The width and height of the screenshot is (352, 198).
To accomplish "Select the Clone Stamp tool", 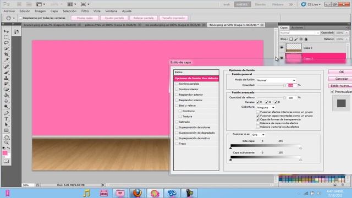I will tap(6, 78).
